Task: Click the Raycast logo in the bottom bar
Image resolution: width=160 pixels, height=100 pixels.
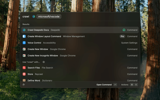Action: coord(23,84)
